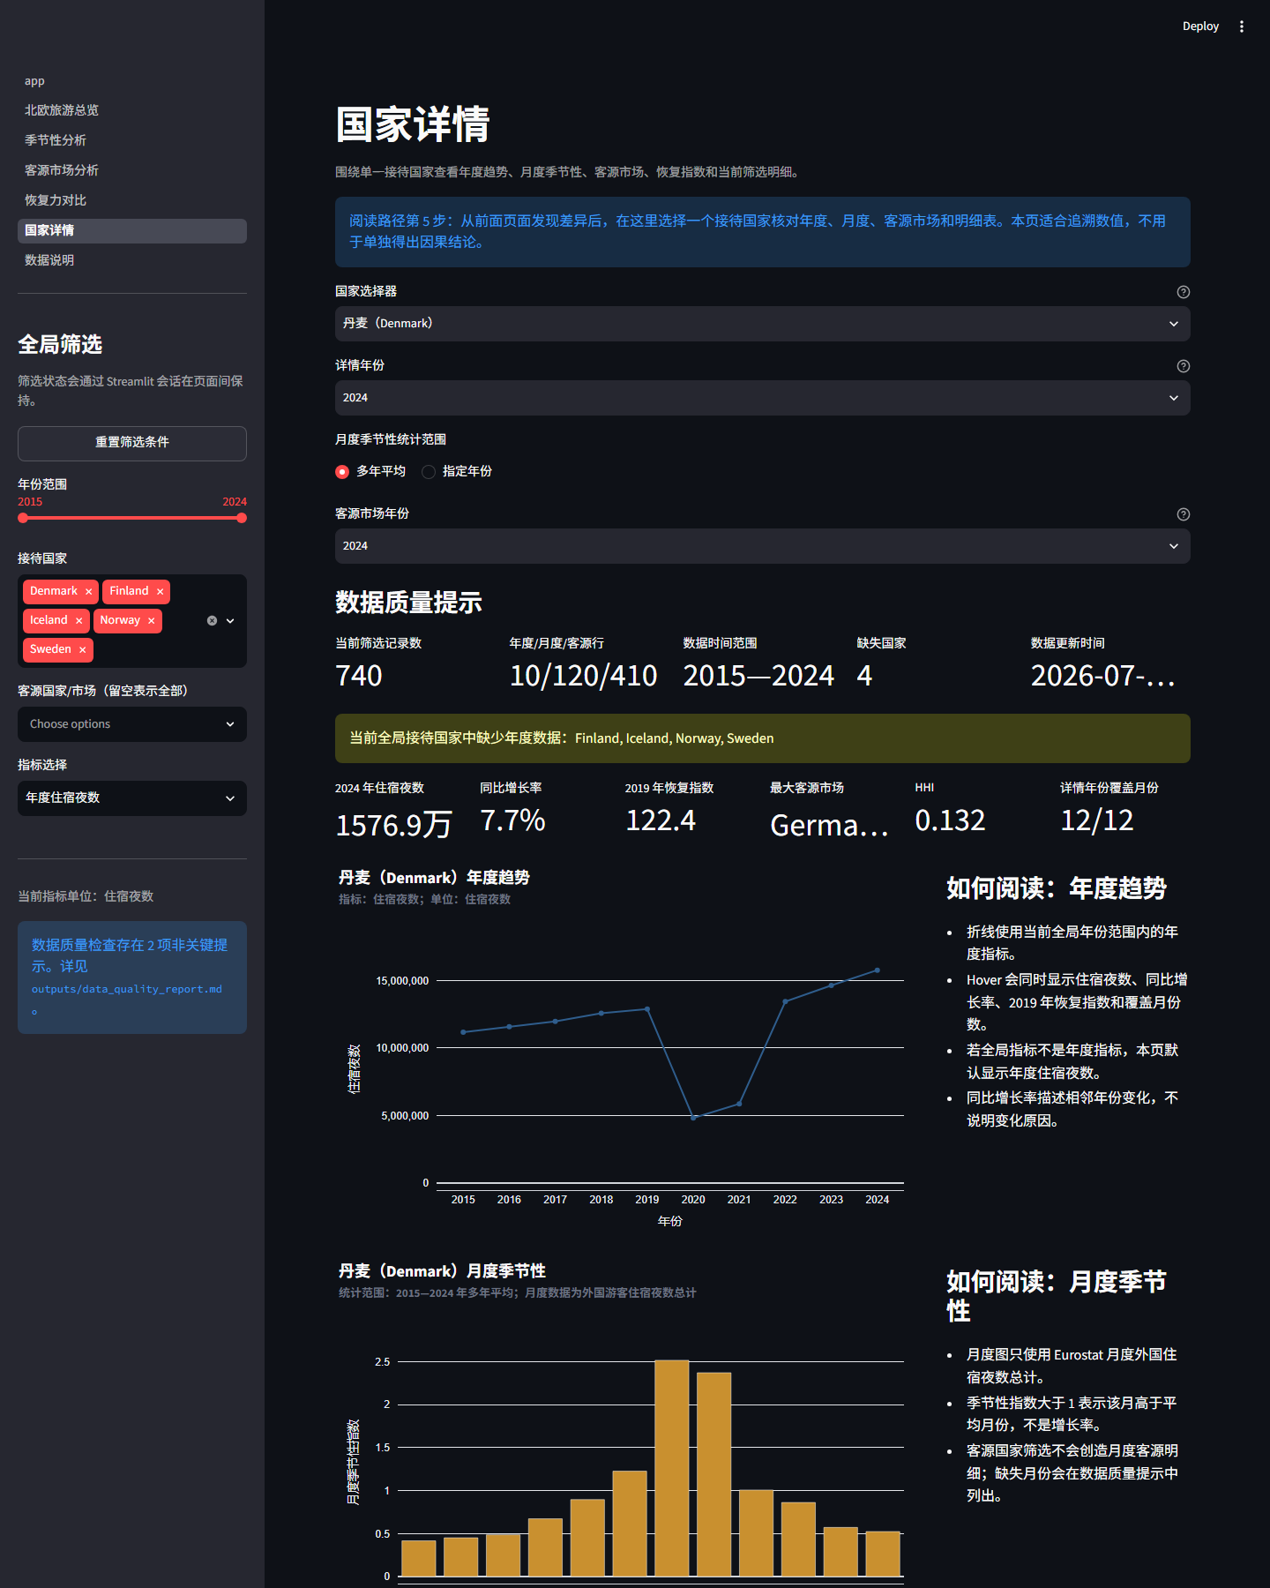Open the 客源市场分析 page
This screenshot has width=1270, height=1588.
coord(132,170)
